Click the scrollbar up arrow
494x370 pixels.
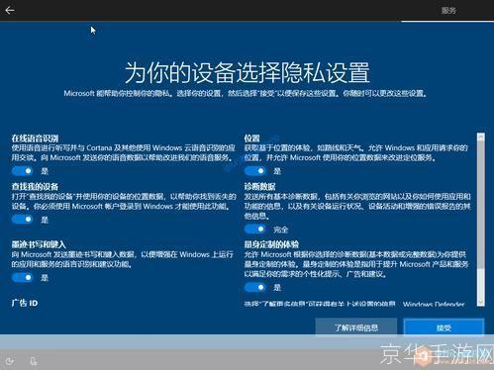tap(481, 137)
